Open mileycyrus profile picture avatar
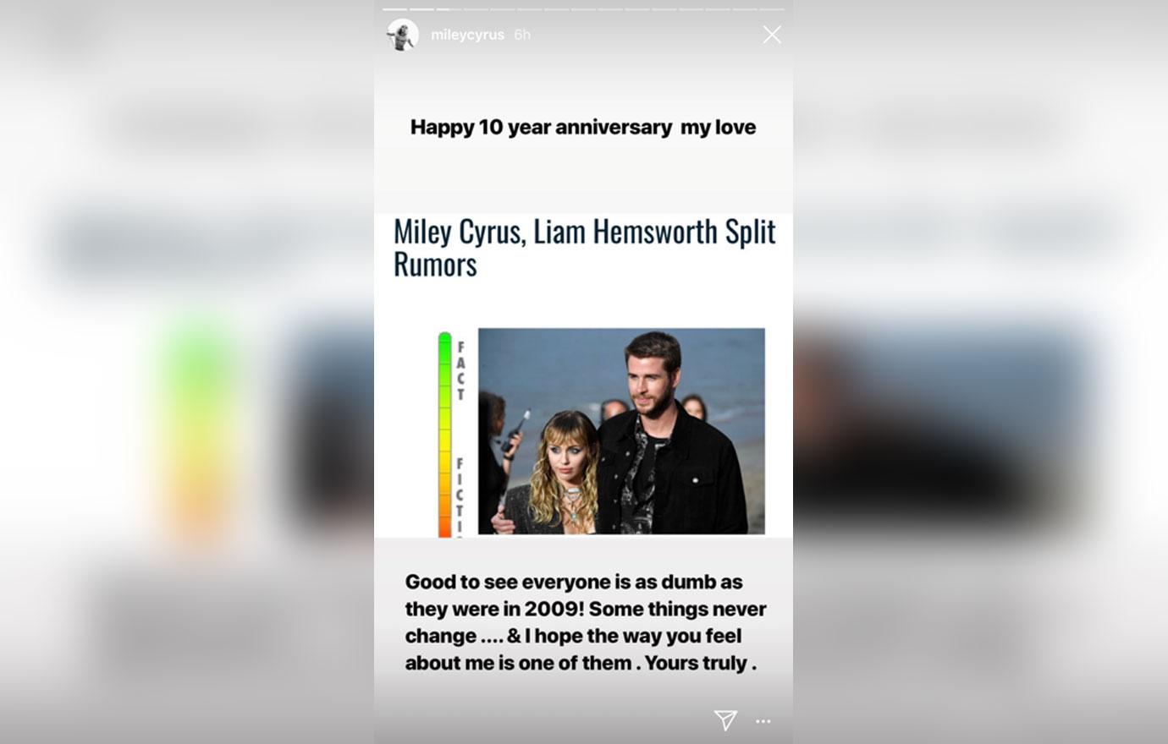The width and height of the screenshot is (1168, 744). point(403,35)
